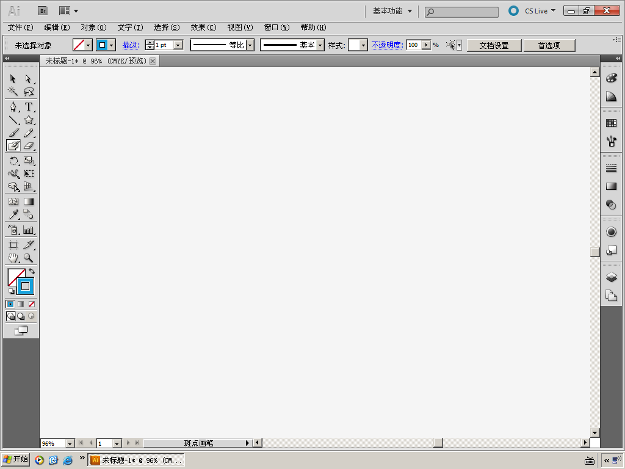625x469 pixels.
Task: Select the Line Segment tool
Action: pos(13,120)
